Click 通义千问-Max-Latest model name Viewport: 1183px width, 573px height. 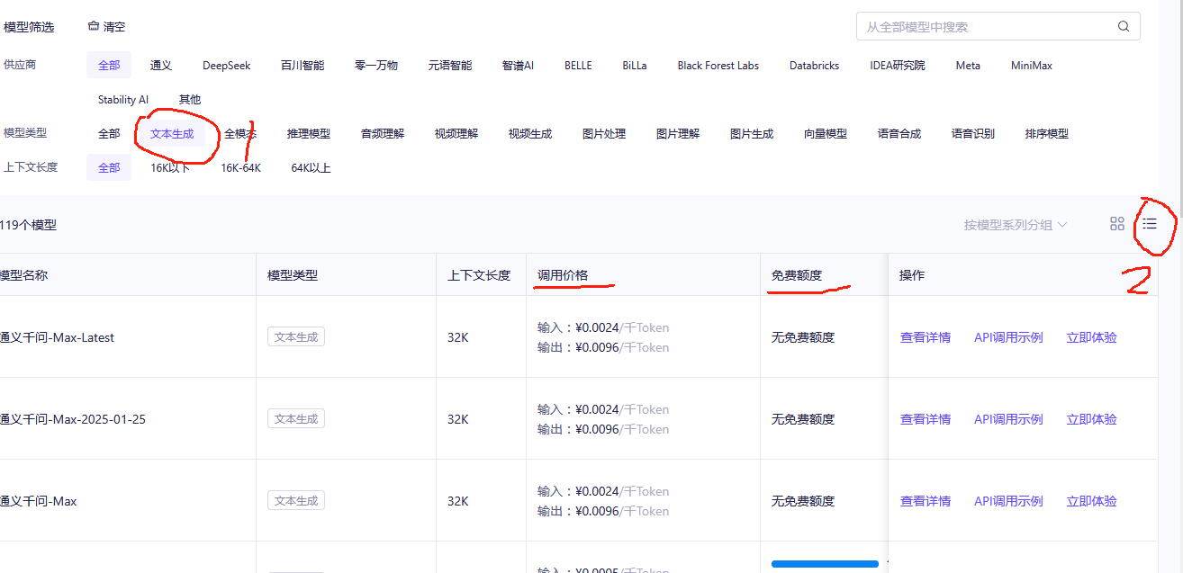click(57, 338)
